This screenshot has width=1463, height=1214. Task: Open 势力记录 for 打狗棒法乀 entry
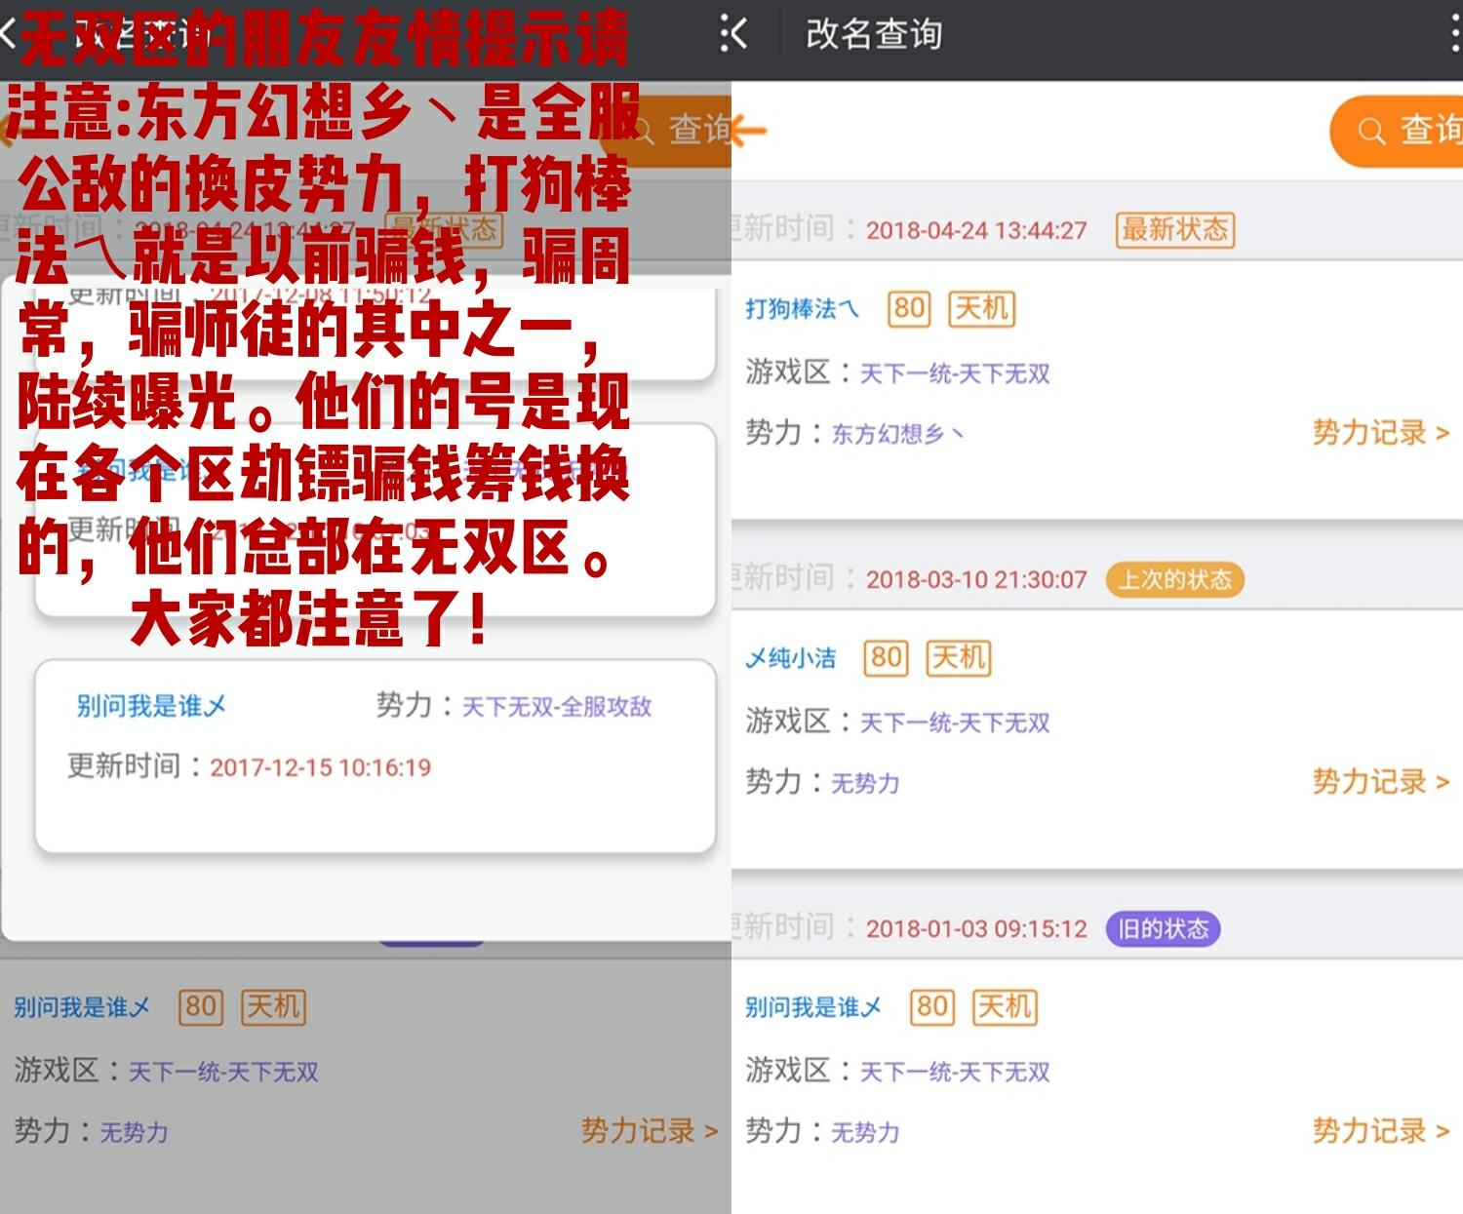1380,432
